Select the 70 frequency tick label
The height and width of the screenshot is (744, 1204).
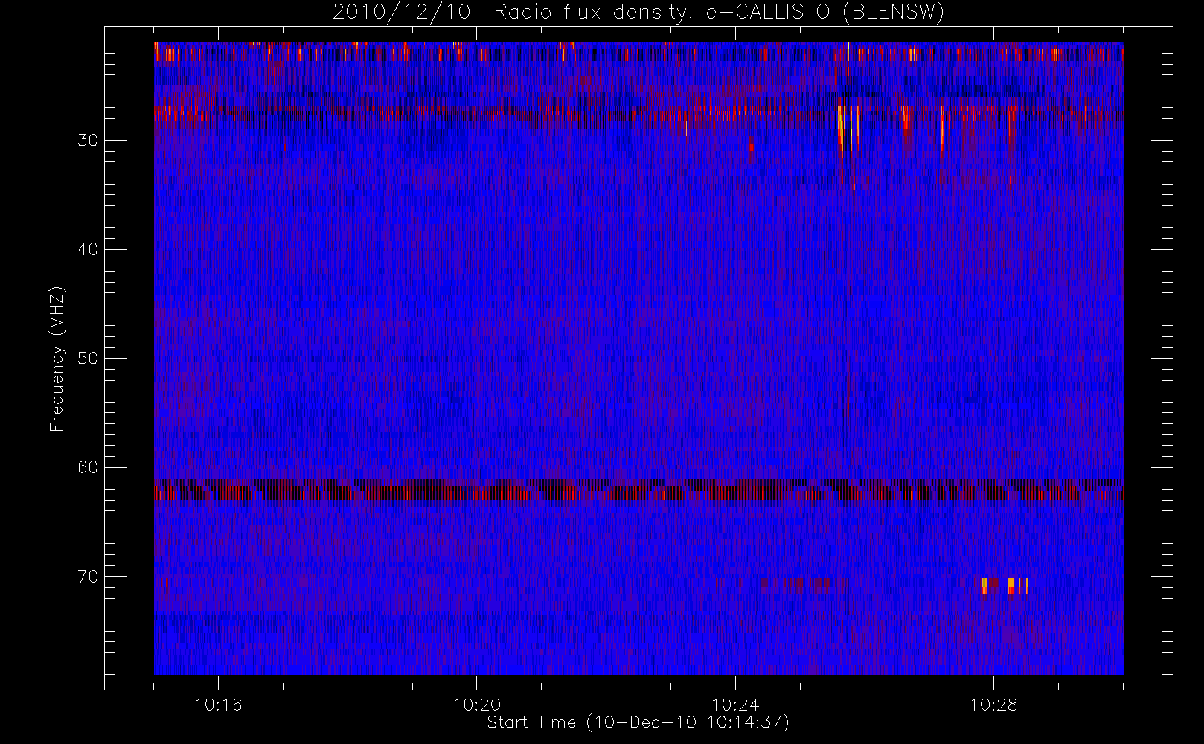coord(88,577)
